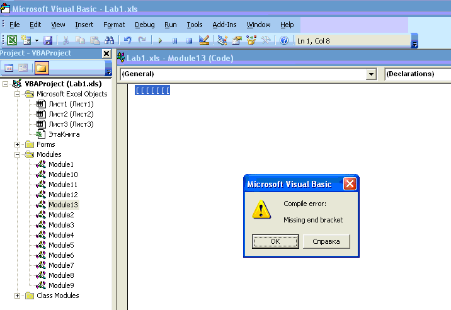Click the Copy icon in toolbar

80,40
